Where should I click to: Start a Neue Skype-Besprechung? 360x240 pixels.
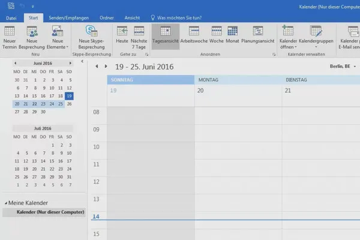(91, 37)
